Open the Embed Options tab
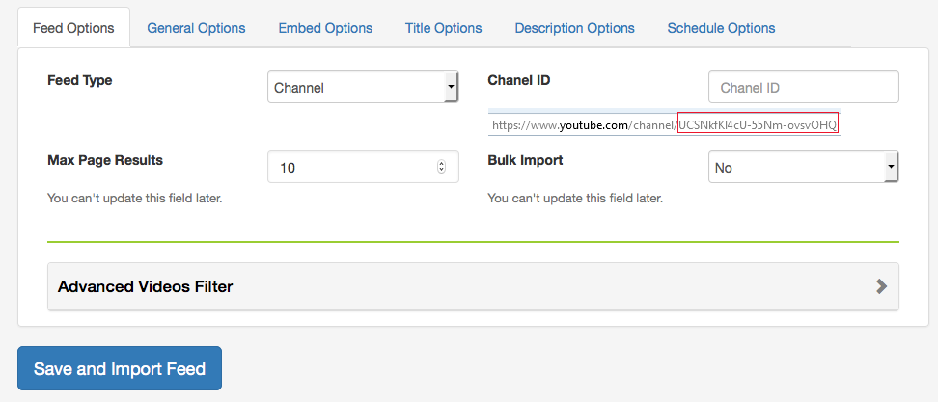The height and width of the screenshot is (402, 938). coord(325,28)
